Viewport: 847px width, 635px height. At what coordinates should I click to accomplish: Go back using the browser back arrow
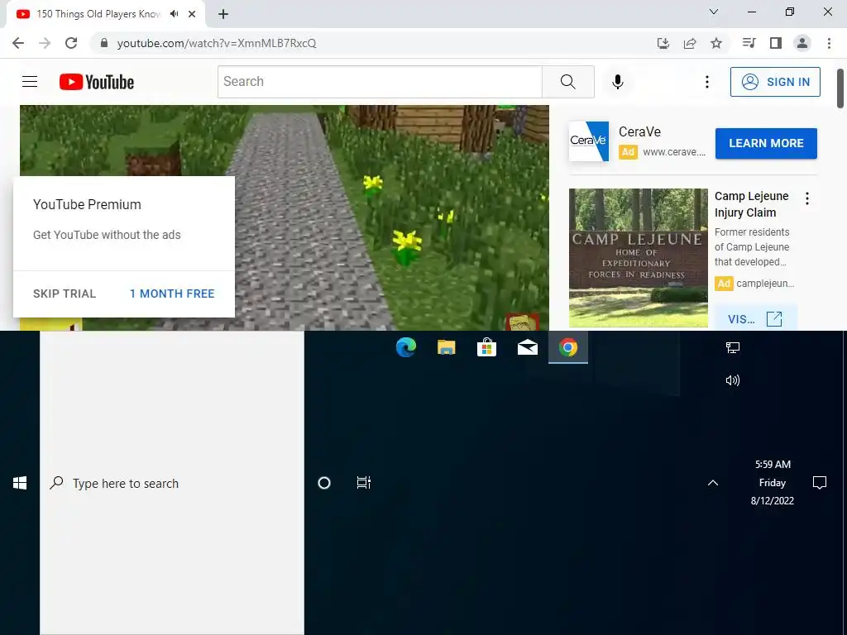18,43
